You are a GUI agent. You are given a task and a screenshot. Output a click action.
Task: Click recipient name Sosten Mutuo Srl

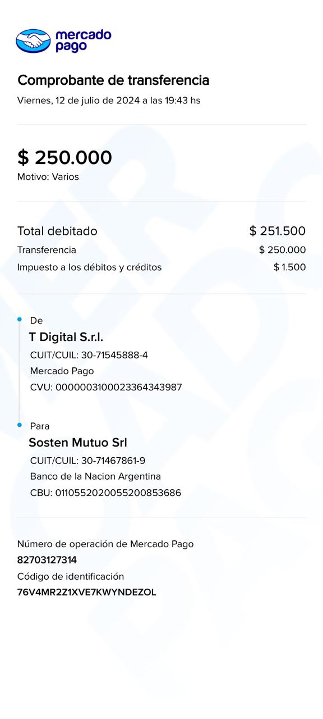pyautogui.click(x=78, y=443)
